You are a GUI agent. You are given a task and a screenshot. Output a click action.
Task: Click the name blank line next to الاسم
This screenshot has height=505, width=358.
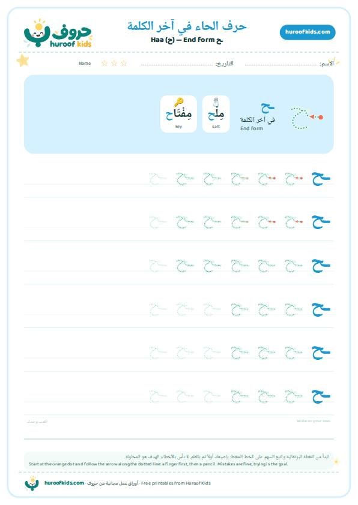pyautogui.click(x=281, y=65)
